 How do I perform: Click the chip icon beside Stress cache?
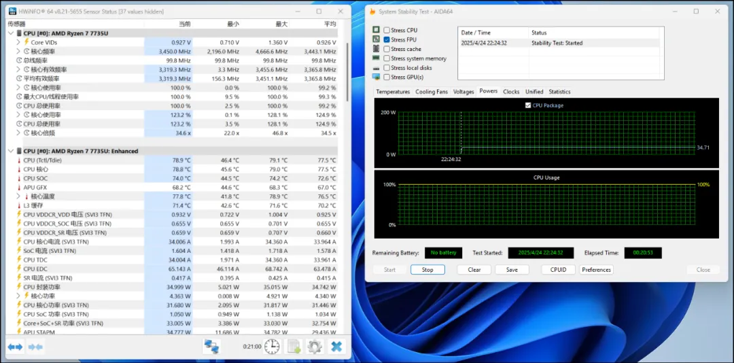376,49
